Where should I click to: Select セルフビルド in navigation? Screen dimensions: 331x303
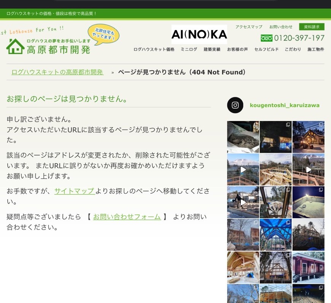point(266,49)
